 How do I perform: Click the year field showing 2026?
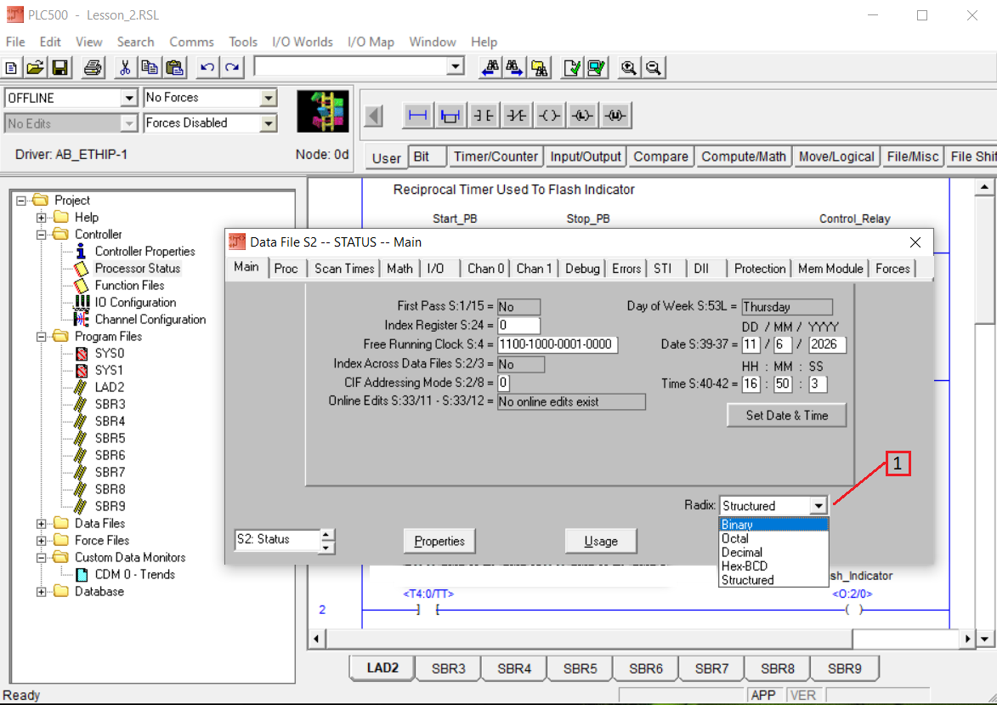pyautogui.click(x=827, y=345)
